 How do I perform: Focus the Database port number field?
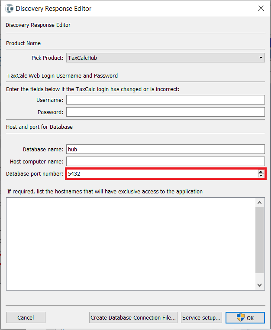pos(161,173)
